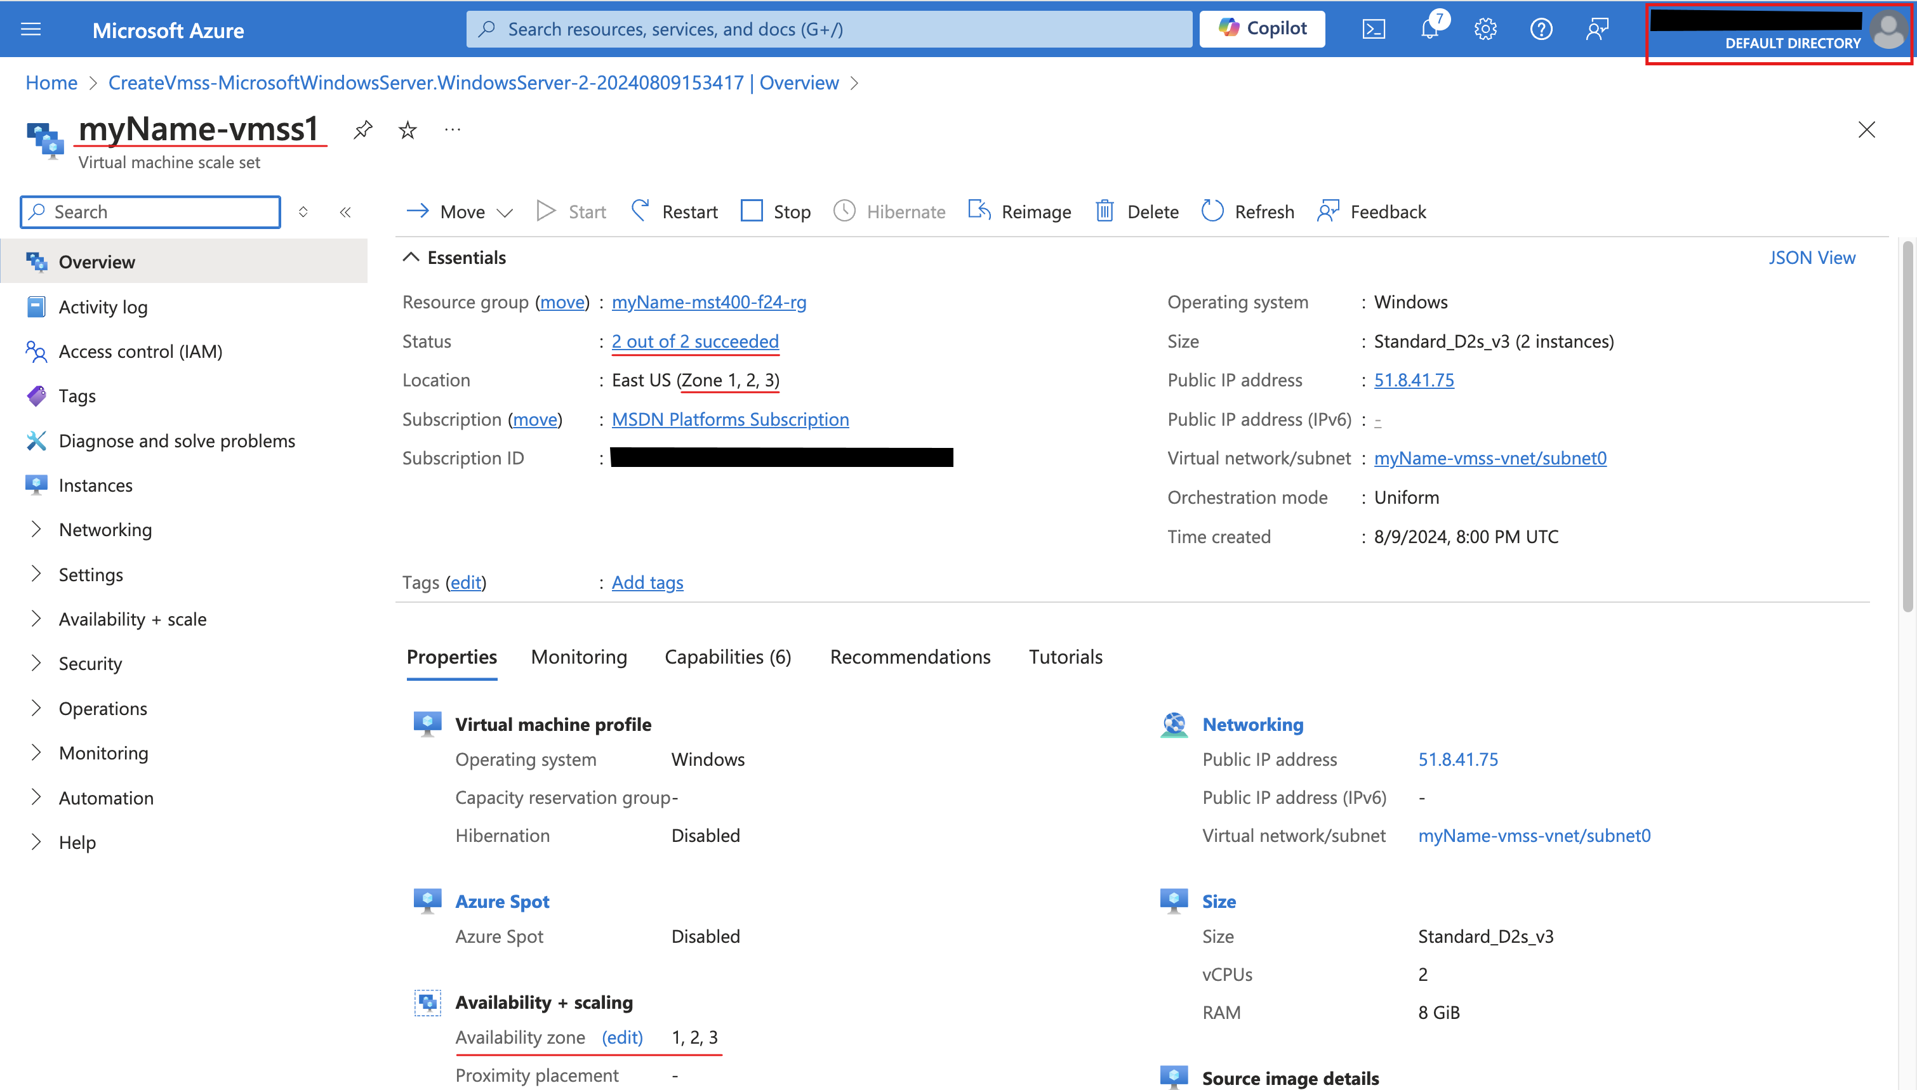The image size is (1917, 1090).
Task: Click the Feedback toolbar button
Action: click(x=1371, y=212)
